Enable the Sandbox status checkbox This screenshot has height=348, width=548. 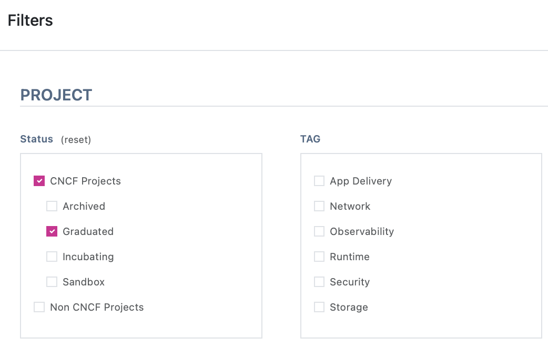(x=52, y=282)
